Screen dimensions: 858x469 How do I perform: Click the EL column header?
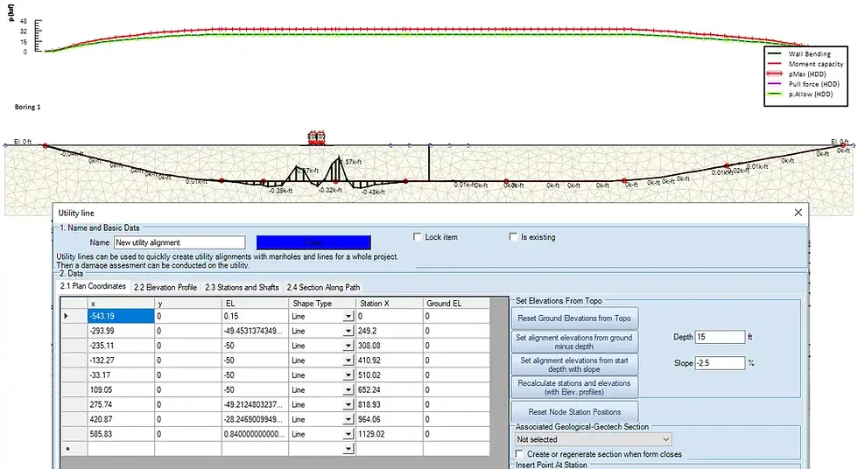(x=255, y=304)
